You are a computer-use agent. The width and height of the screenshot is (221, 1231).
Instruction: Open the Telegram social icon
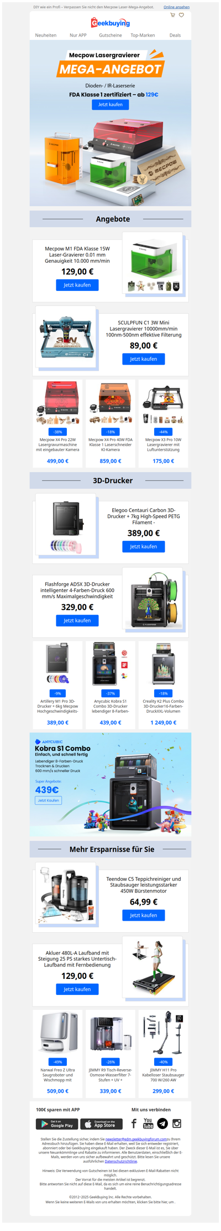tap(162, 1123)
